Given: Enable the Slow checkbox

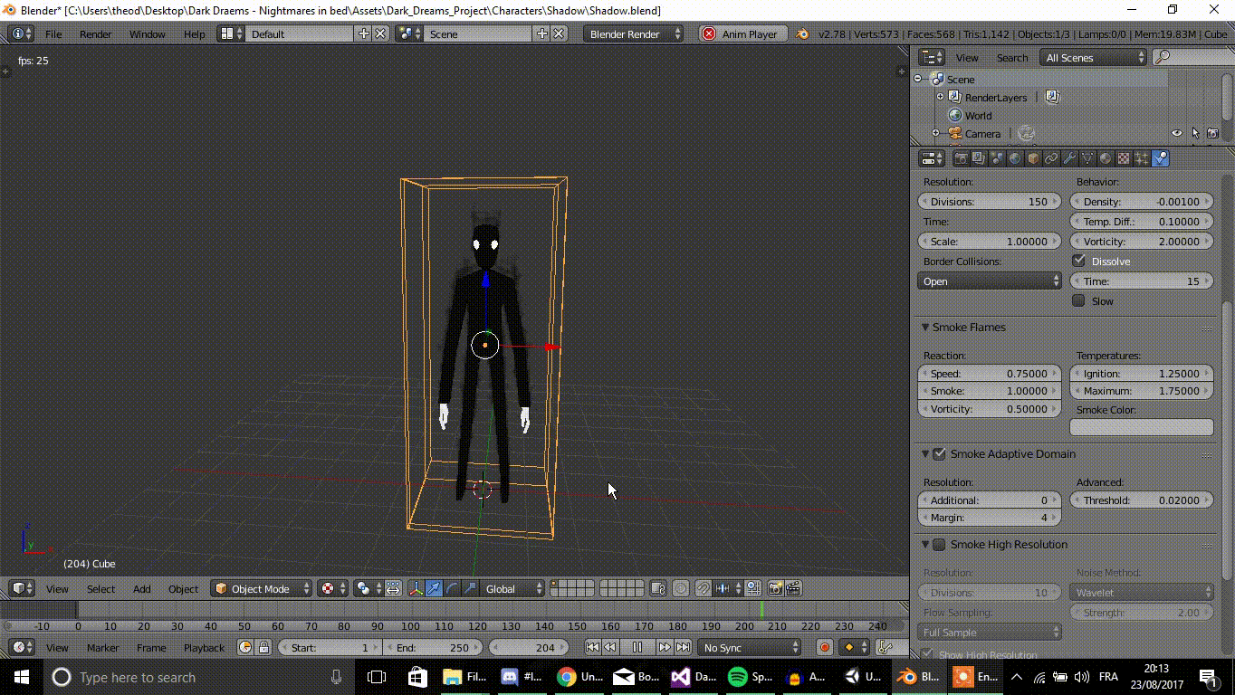Looking at the screenshot, I should (x=1079, y=301).
